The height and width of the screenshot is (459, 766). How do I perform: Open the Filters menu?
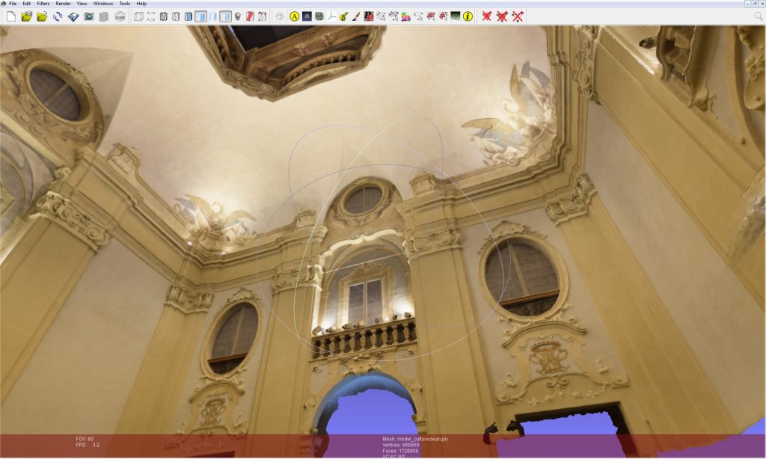pos(43,4)
